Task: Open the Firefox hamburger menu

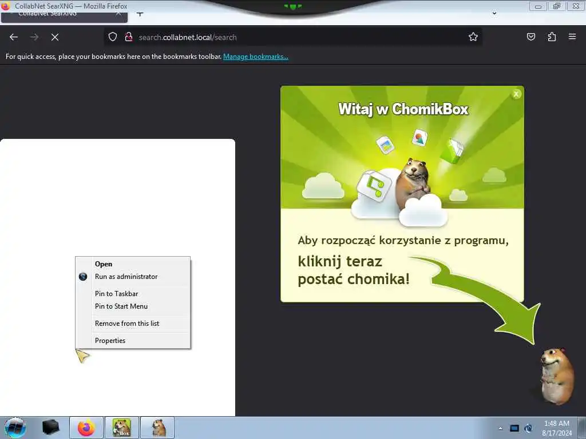Action: click(x=572, y=37)
